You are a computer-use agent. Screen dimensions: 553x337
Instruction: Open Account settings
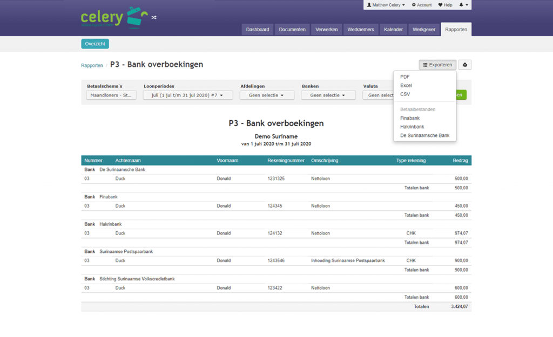(x=422, y=5)
